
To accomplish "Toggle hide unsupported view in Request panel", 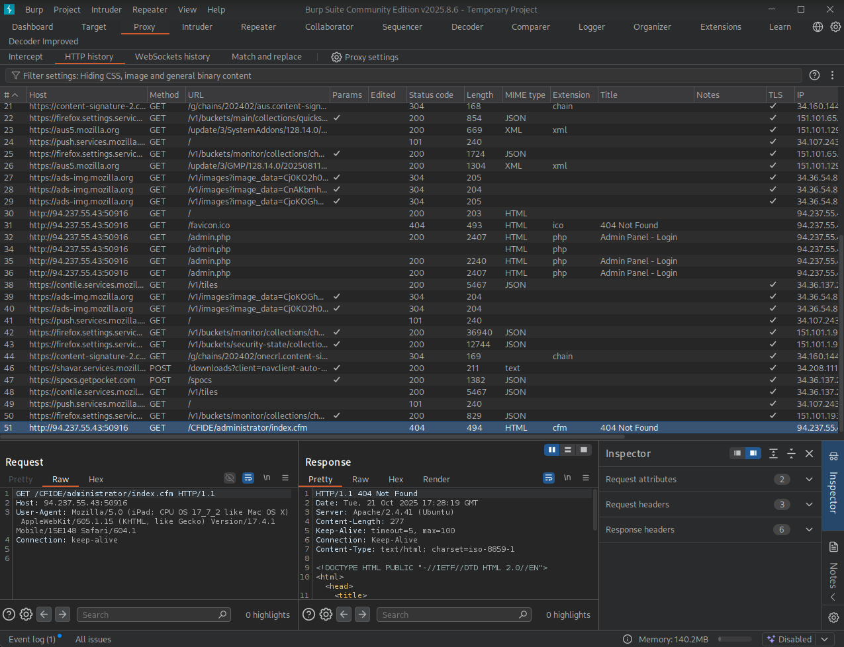I will (230, 478).
